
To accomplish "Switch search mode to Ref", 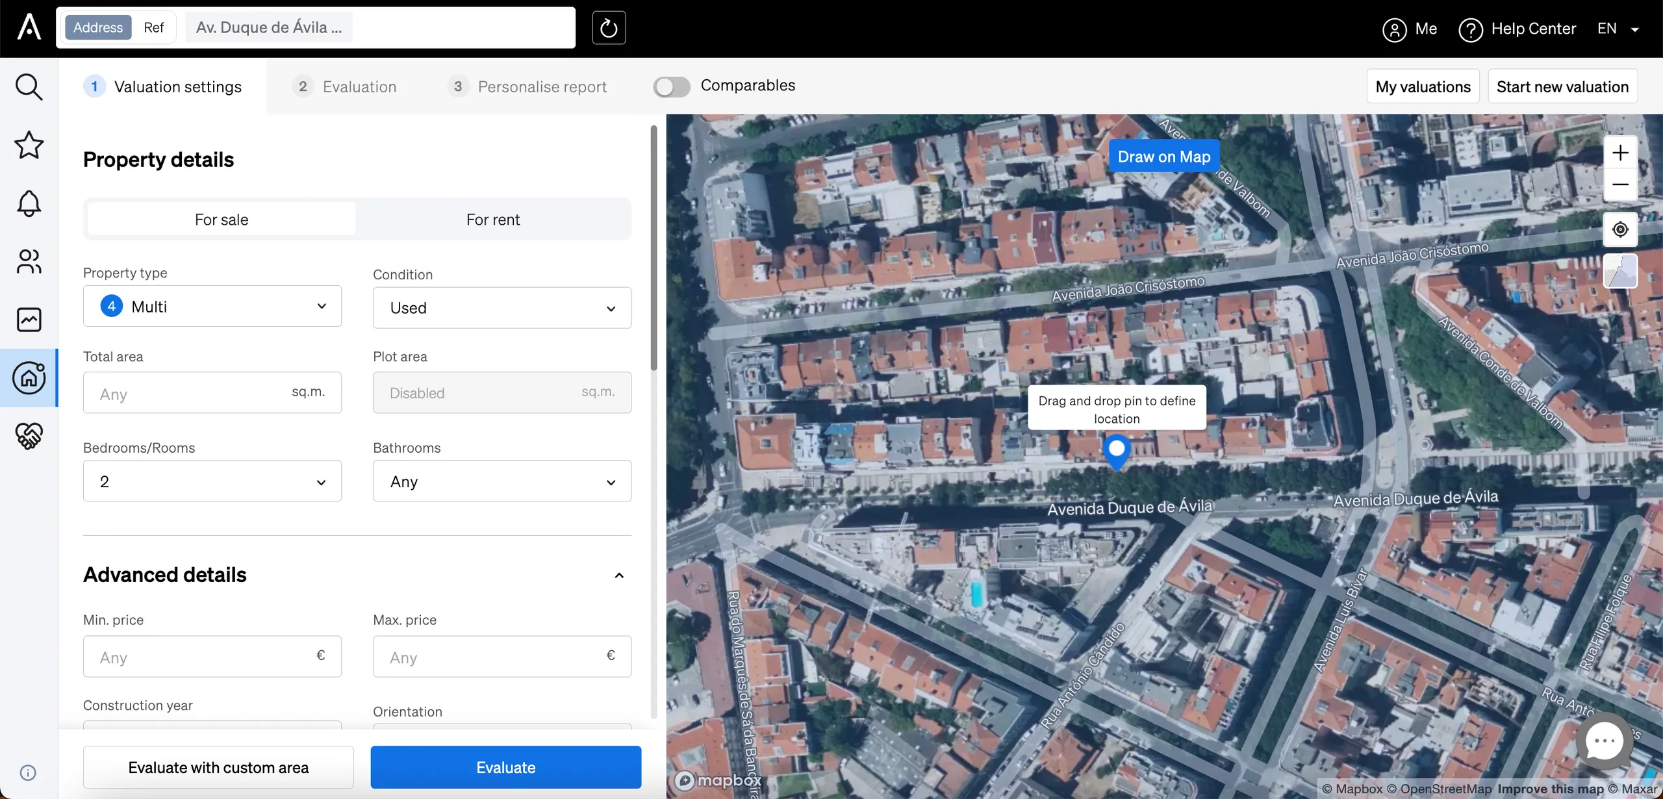I will point(154,27).
